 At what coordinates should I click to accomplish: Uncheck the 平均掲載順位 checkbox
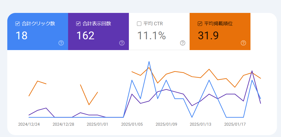200,24
